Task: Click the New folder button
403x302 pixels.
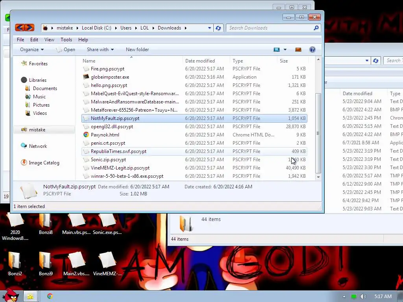Action: pos(137,50)
